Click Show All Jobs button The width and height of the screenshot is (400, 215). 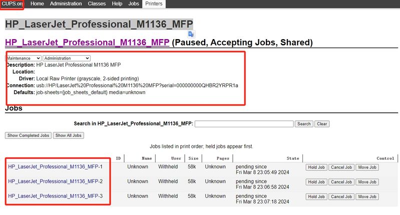tap(69, 136)
